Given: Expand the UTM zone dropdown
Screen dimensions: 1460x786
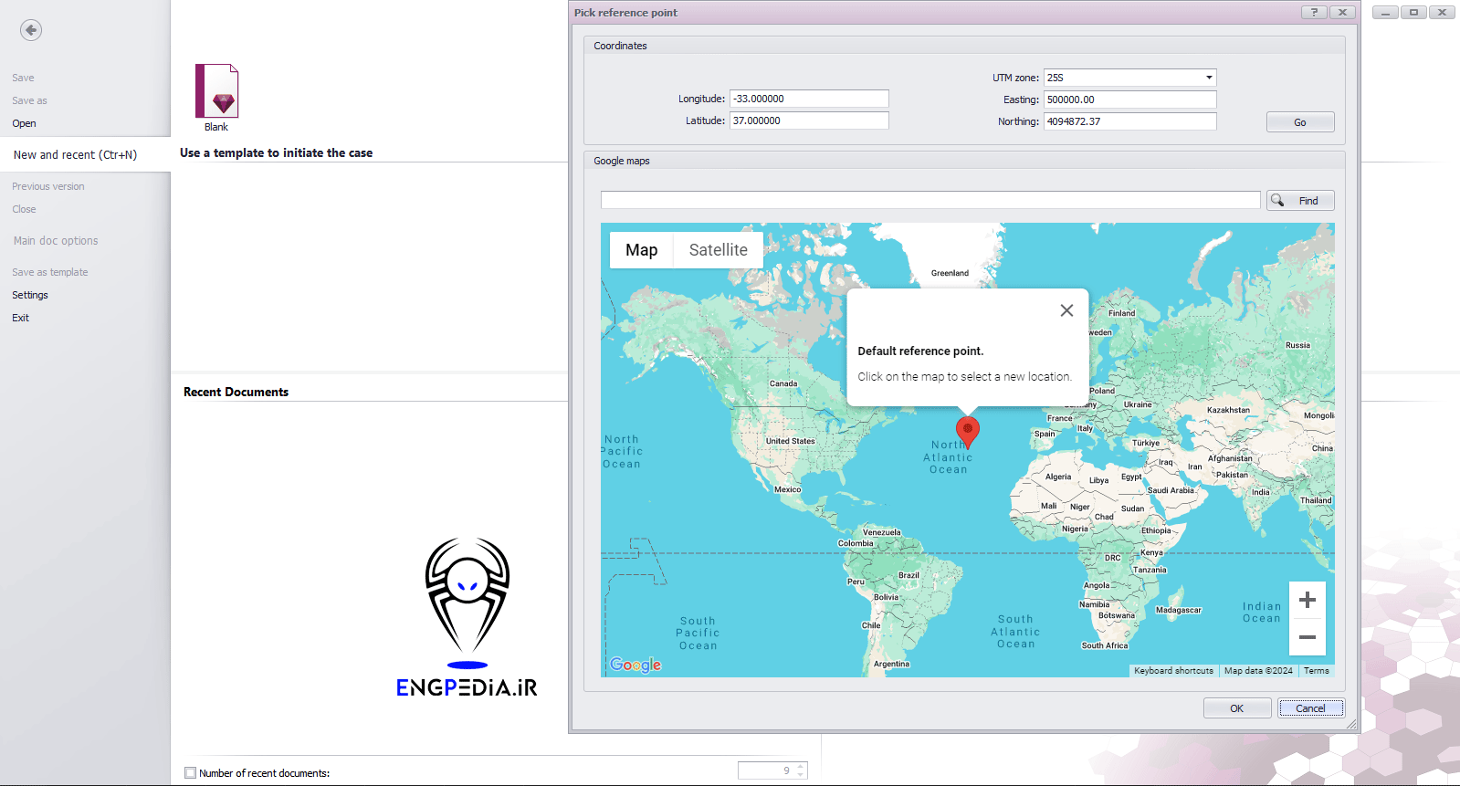Looking at the screenshot, I should [x=1209, y=78].
